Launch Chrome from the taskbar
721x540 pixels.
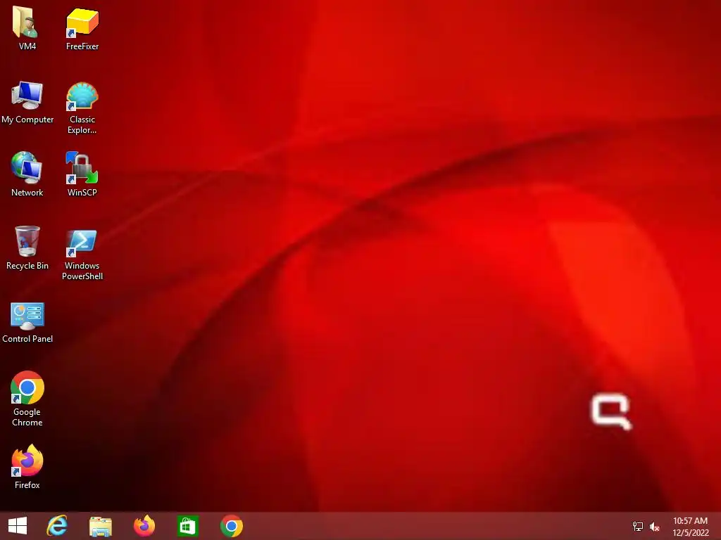coord(231,526)
